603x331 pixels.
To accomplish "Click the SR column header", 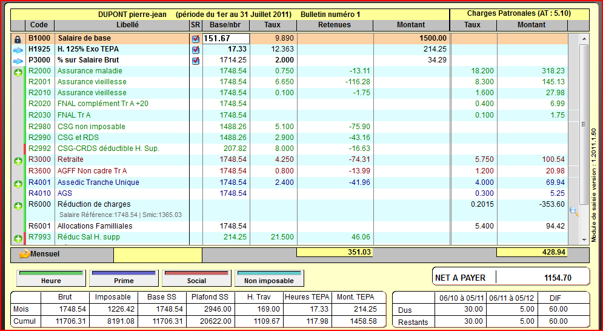I will [196, 25].
